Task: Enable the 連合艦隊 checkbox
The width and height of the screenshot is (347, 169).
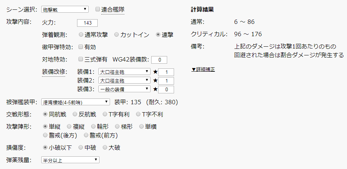Action: pos(98,9)
